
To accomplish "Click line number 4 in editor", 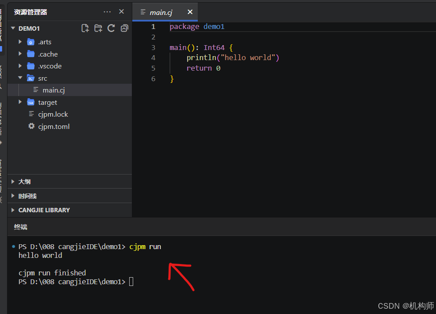I will pos(153,58).
